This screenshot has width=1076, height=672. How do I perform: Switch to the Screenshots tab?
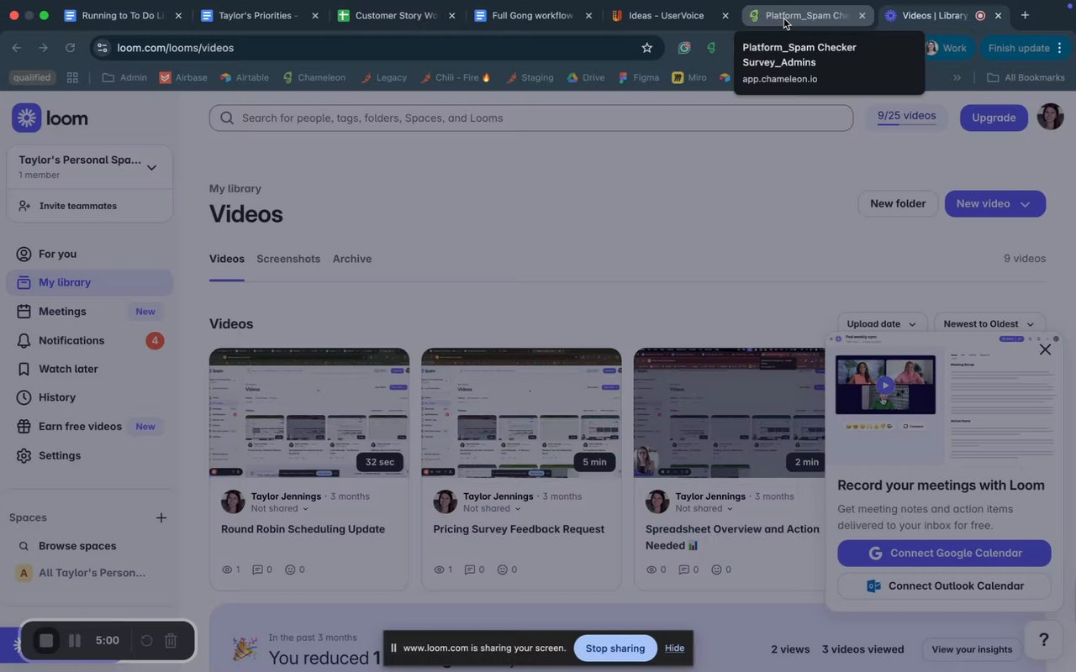click(x=288, y=259)
